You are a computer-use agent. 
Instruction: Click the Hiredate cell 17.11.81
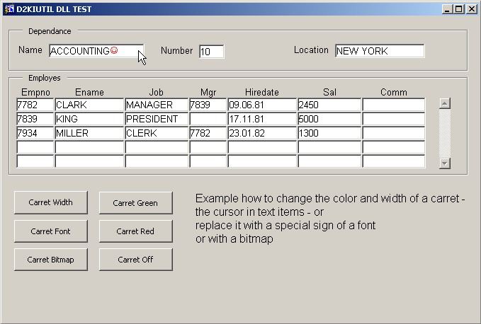(x=262, y=119)
